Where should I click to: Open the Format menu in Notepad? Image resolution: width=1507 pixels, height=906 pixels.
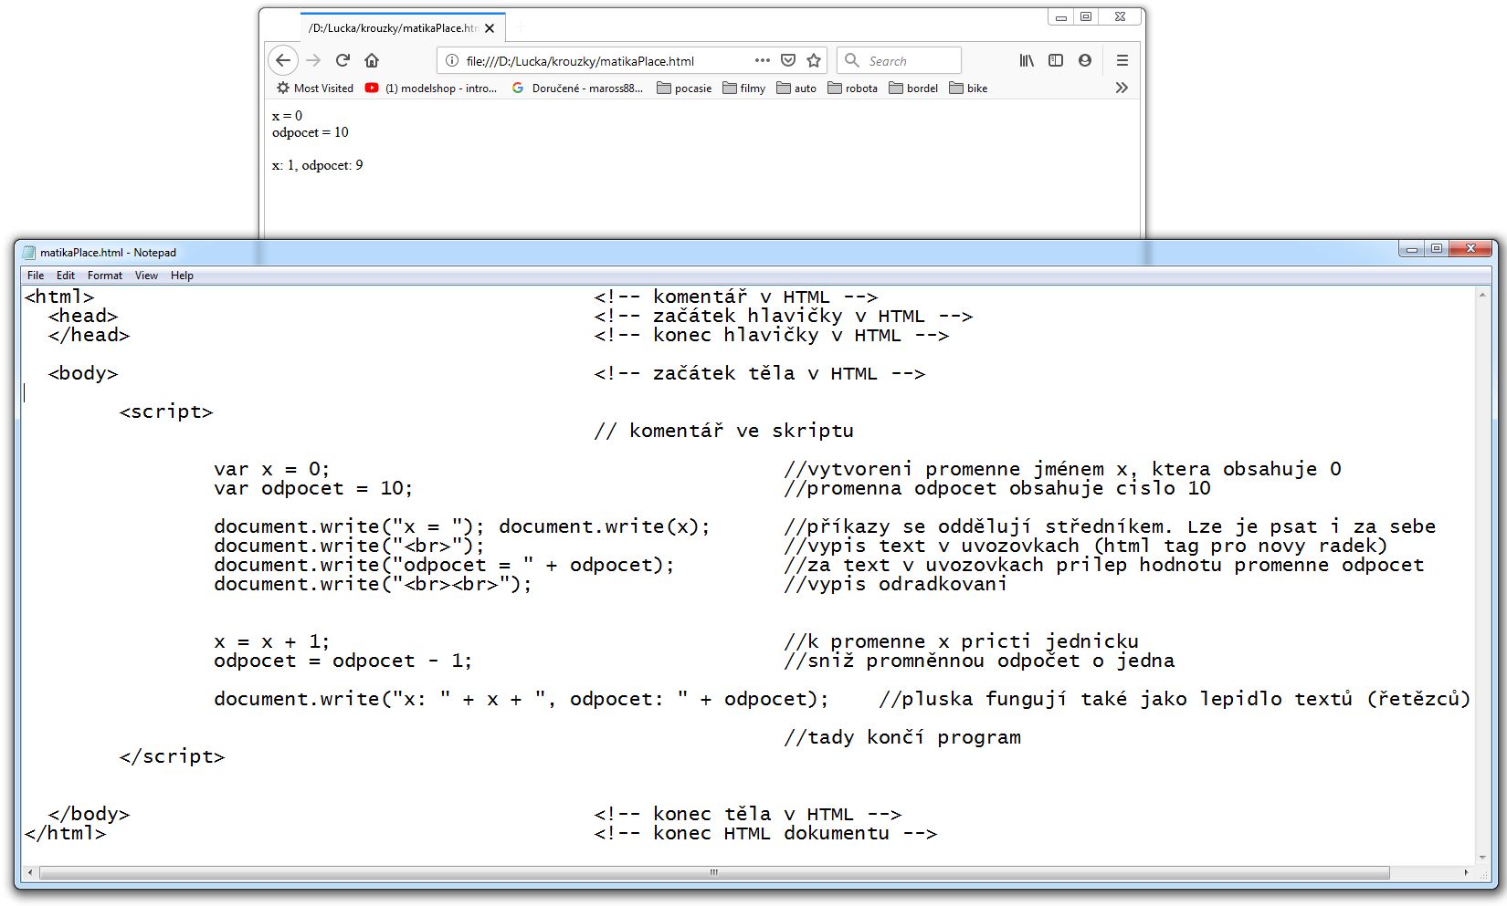tap(104, 276)
